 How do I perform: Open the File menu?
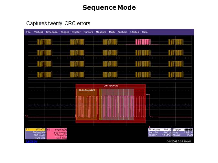pyautogui.click(x=28, y=32)
